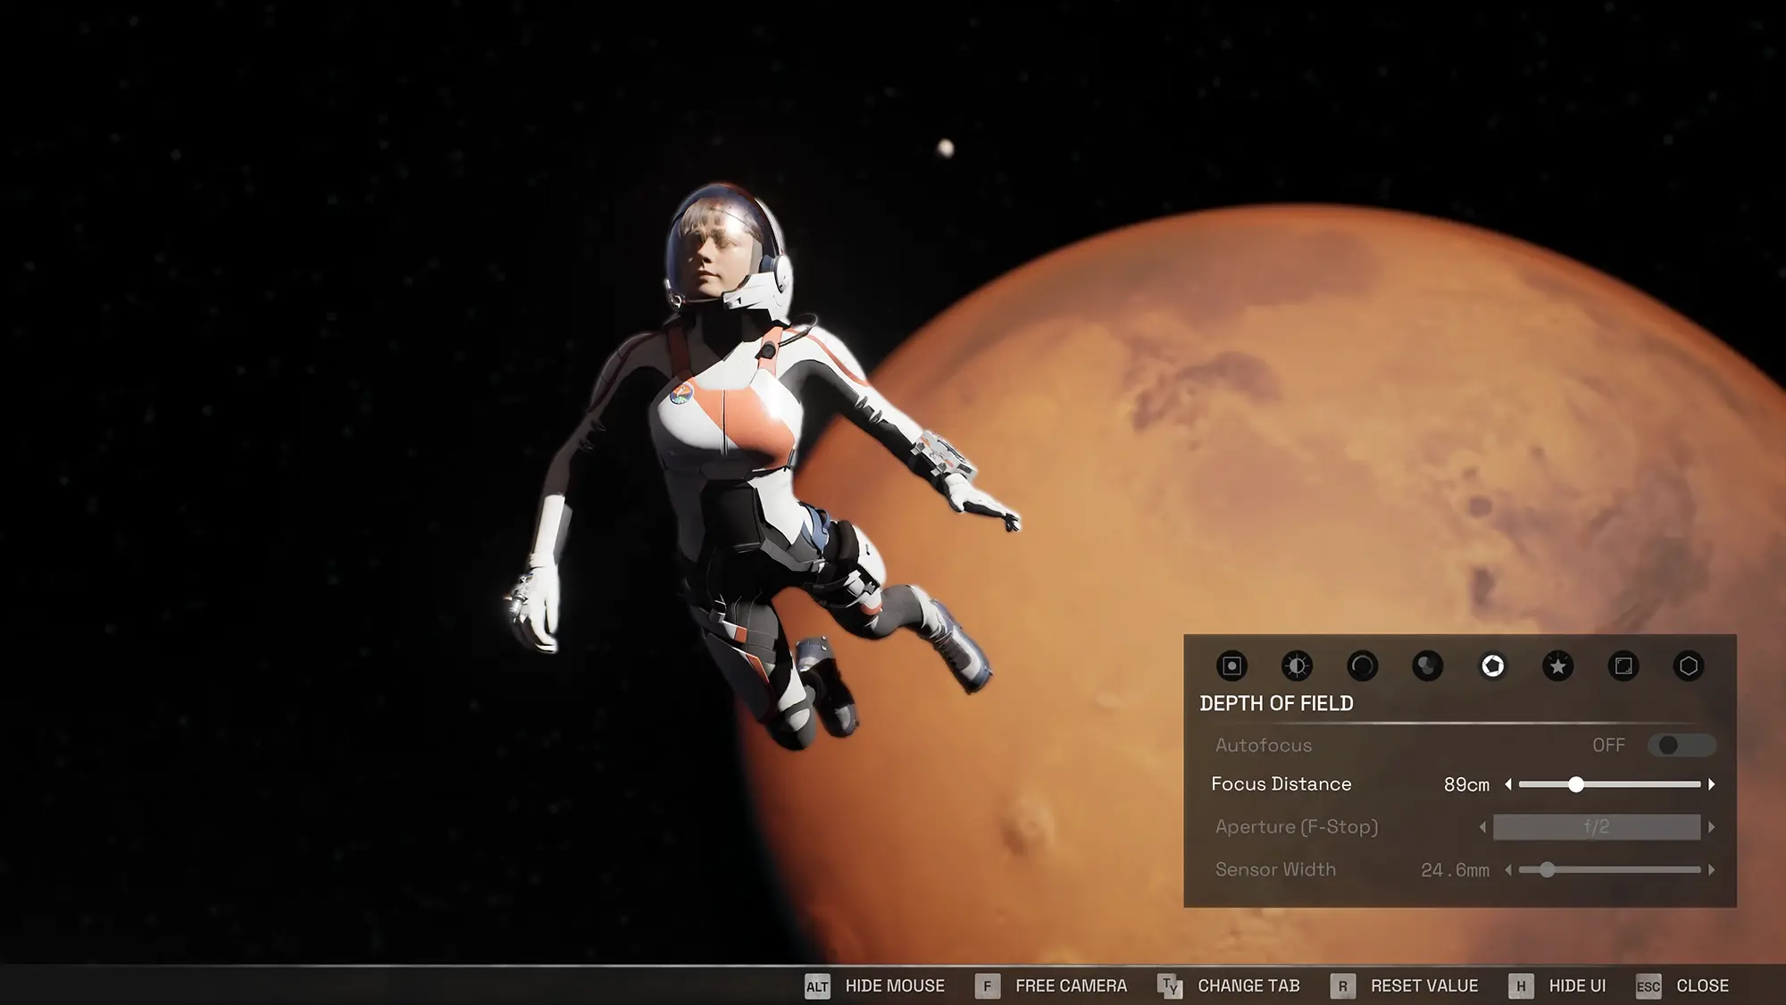Screen dimensions: 1786x1005
Task: Click the ESC key icon
Action: [x=1648, y=986]
